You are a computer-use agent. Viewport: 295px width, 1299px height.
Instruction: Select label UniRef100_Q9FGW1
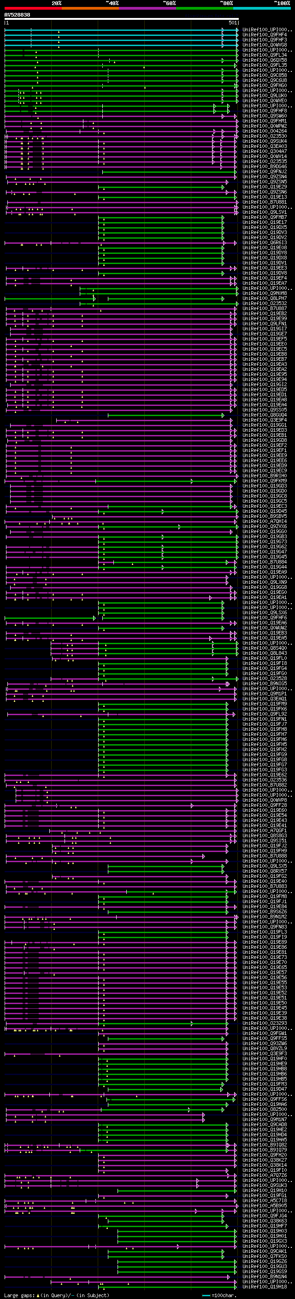(265, 1034)
